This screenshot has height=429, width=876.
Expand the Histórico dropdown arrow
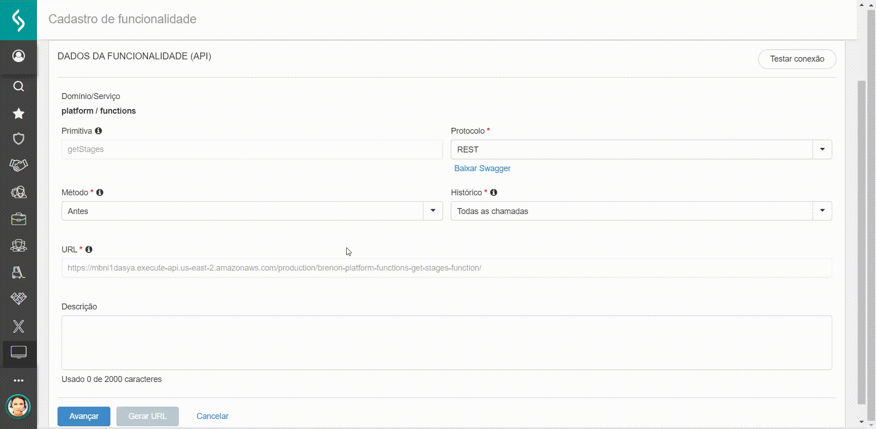[x=822, y=211]
